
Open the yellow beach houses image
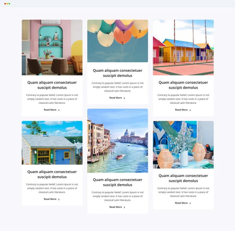pyautogui.click(x=183, y=47)
